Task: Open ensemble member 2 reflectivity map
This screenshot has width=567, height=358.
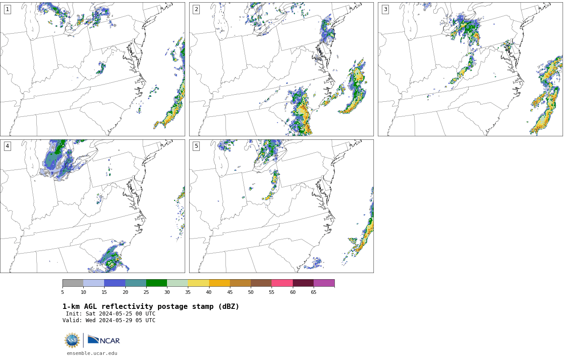Action: coord(281,69)
